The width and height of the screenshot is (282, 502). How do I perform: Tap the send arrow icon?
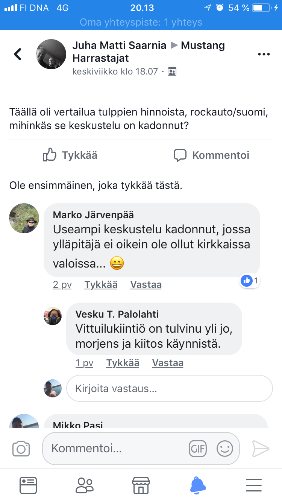click(260, 449)
